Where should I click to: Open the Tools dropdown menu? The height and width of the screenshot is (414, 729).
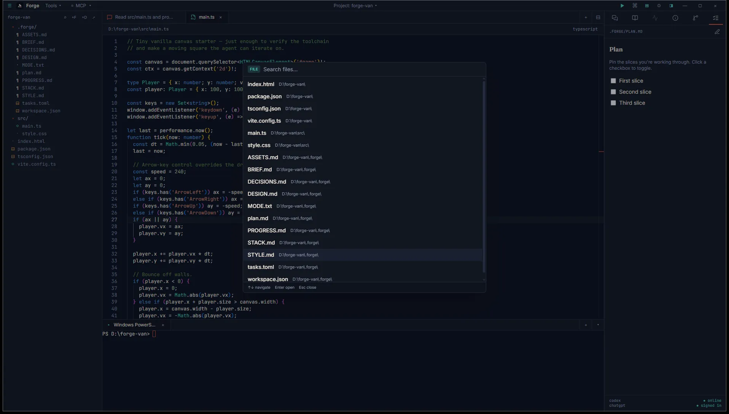tap(53, 6)
